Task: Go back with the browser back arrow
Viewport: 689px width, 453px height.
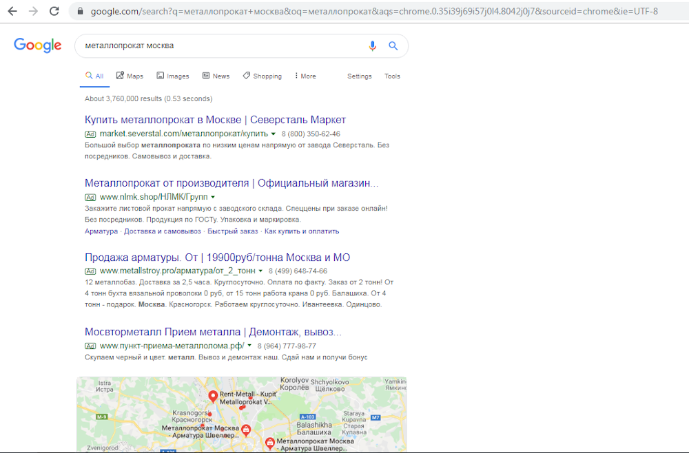Action: (12, 11)
